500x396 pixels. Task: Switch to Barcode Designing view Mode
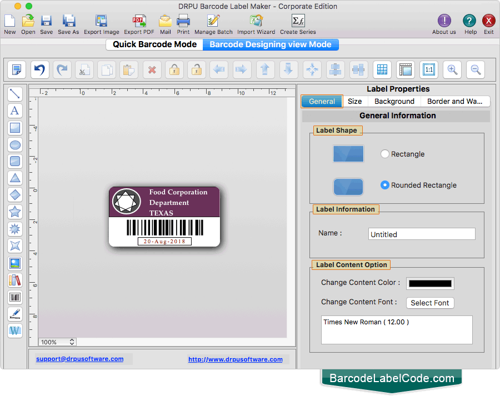click(x=271, y=44)
